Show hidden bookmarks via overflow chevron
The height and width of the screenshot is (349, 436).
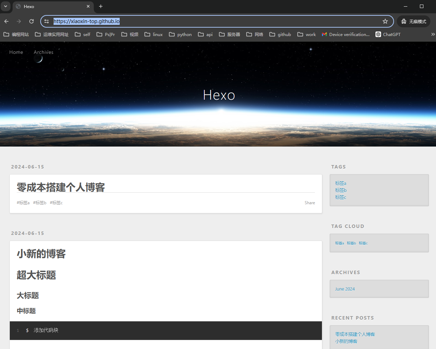(x=433, y=34)
